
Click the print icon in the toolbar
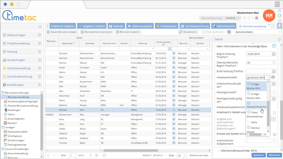point(229,32)
